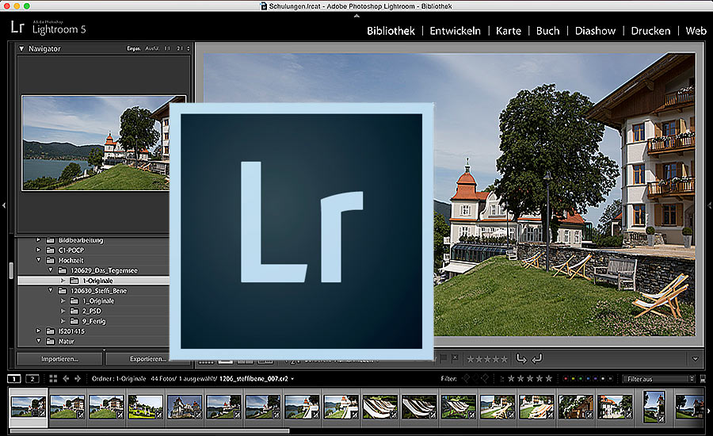The height and width of the screenshot is (436, 713).
Task: Rotate photo with the toolbar rotate arrow
Action: [521, 359]
